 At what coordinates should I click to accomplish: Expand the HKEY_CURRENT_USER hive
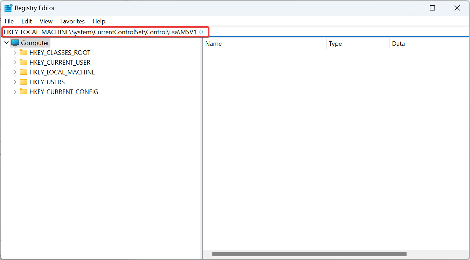(x=15, y=63)
